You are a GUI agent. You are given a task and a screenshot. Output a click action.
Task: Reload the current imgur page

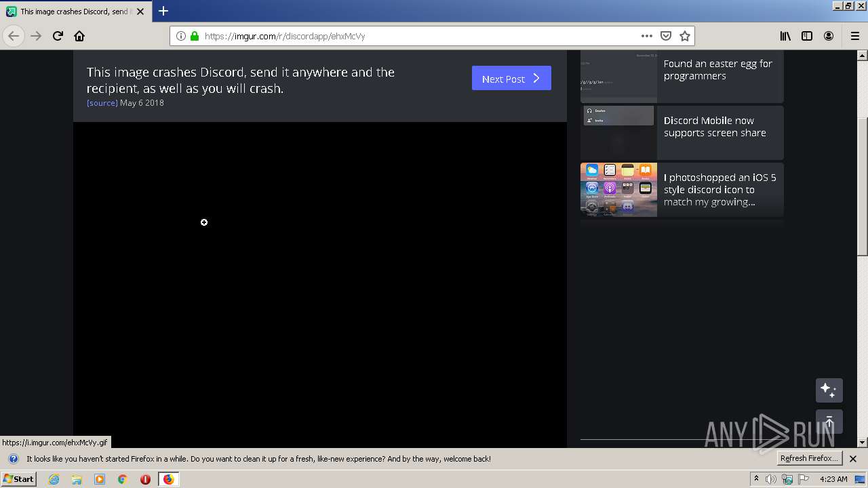58,36
